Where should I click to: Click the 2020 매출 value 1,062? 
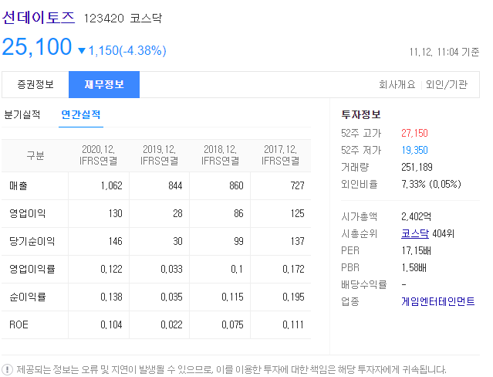111,186
